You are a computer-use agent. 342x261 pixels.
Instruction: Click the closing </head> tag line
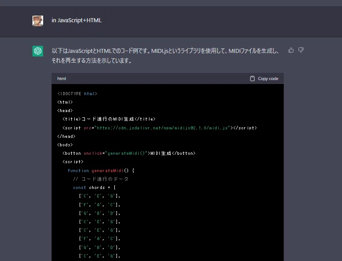pyautogui.click(x=66, y=136)
